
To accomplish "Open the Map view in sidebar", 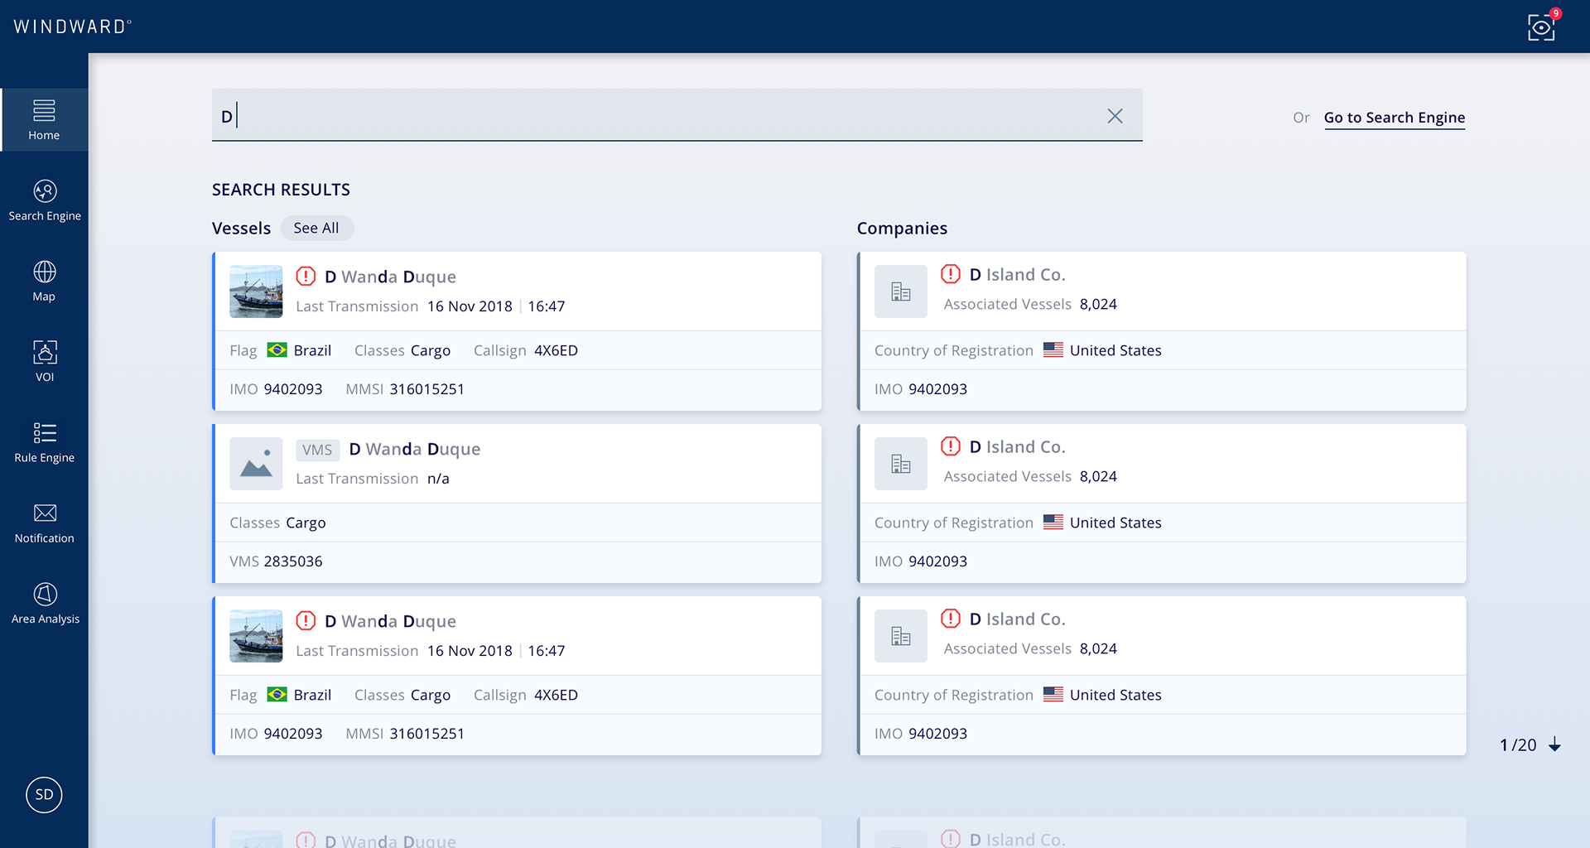I will tap(44, 282).
